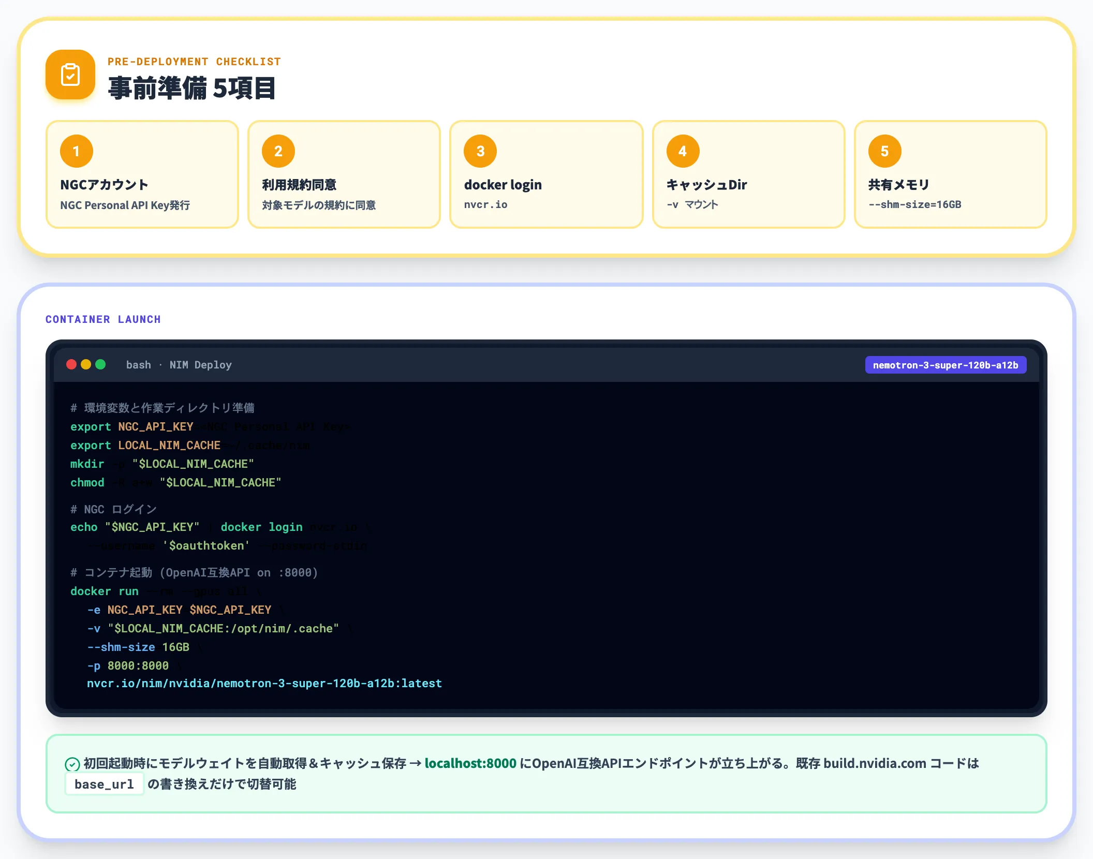
Task: Click the CONTAINER LAUNCH label
Action: (x=103, y=319)
